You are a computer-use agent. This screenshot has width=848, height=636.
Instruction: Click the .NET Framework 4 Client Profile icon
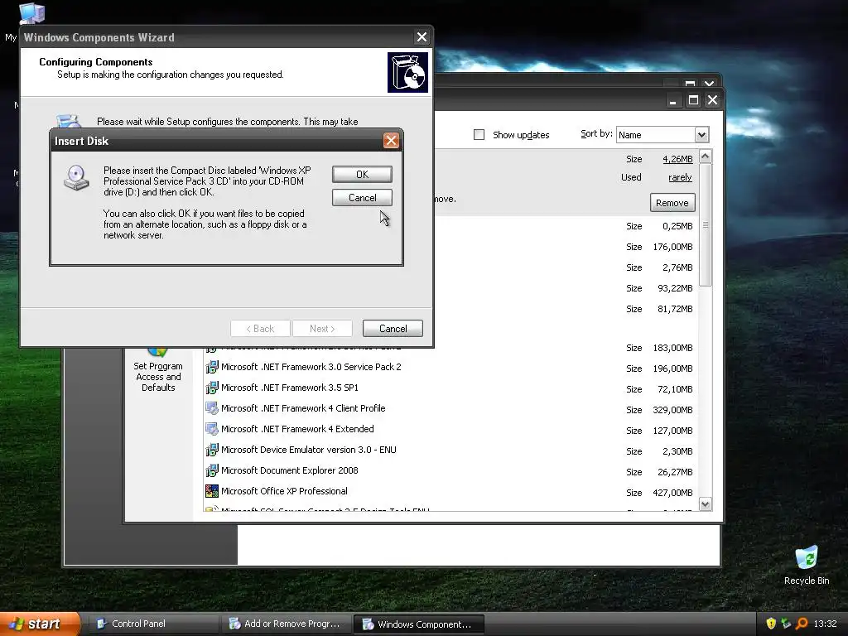pos(211,408)
